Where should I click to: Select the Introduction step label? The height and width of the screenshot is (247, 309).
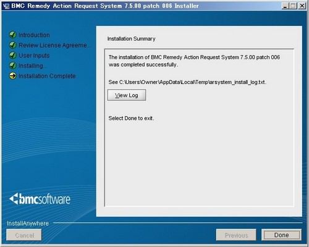[x=34, y=35]
